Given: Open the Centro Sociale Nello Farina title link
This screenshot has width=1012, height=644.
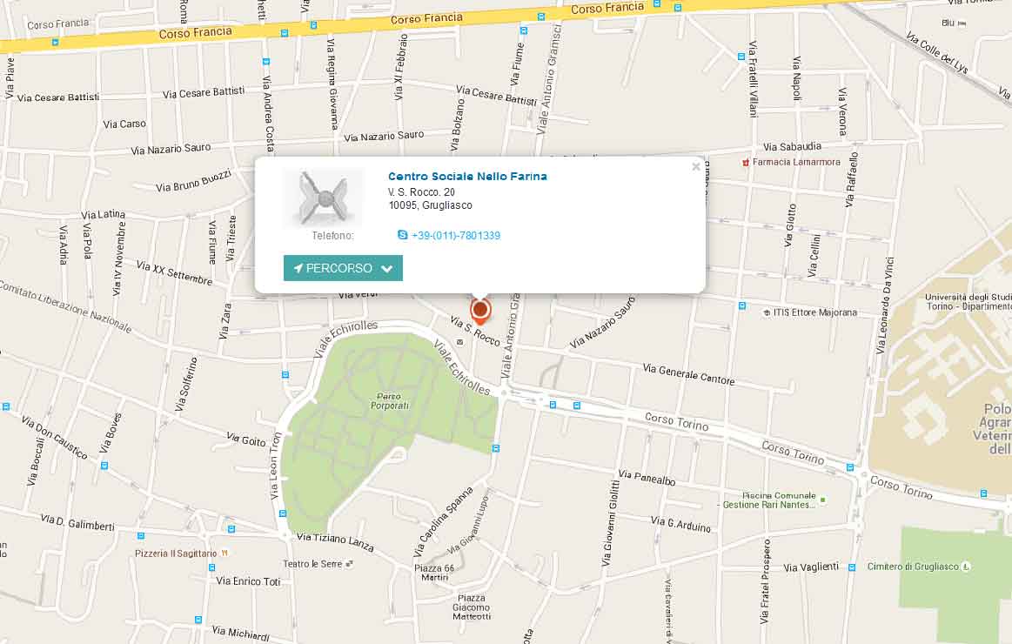Looking at the screenshot, I should coord(467,176).
